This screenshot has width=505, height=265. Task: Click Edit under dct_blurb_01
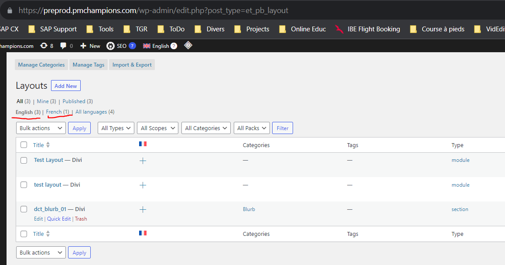(38, 219)
